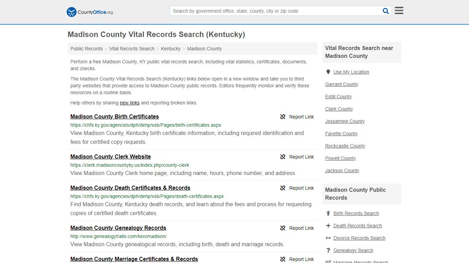Click the location pin icon

328,72
